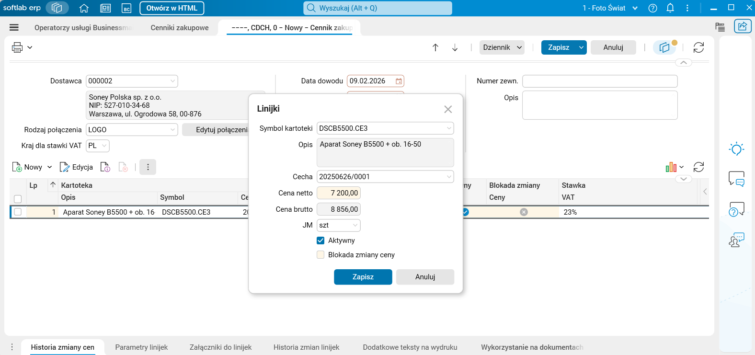The width and height of the screenshot is (755, 355).
Task: Open the chart icon above table
Action: tap(671, 167)
